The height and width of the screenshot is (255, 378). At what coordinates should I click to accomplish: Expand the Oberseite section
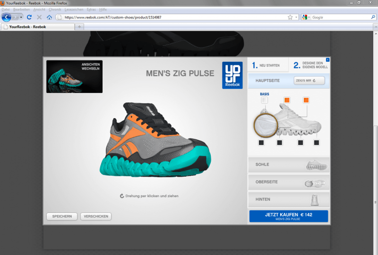click(x=289, y=182)
